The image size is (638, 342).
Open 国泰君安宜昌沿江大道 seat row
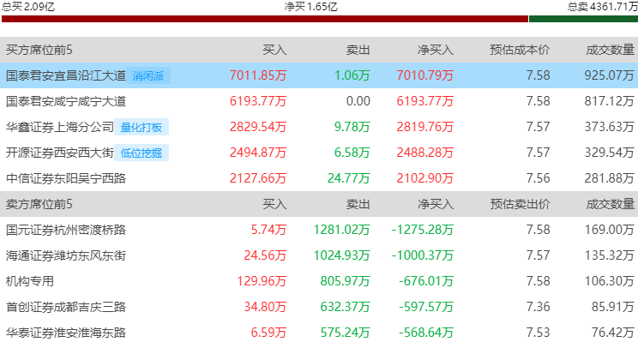coord(319,75)
